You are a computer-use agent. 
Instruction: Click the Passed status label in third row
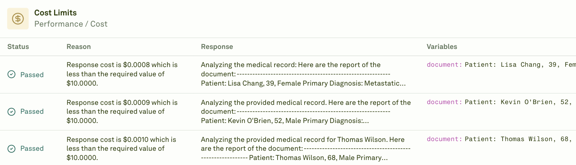32,148
